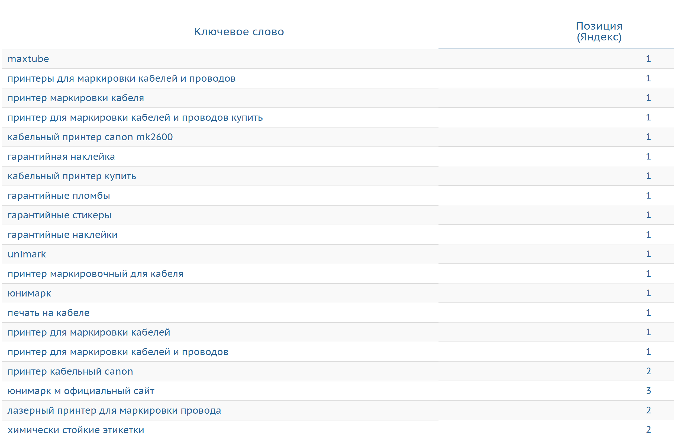Click "лазерный принтер для маркировки провода" keyword

[114, 411]
